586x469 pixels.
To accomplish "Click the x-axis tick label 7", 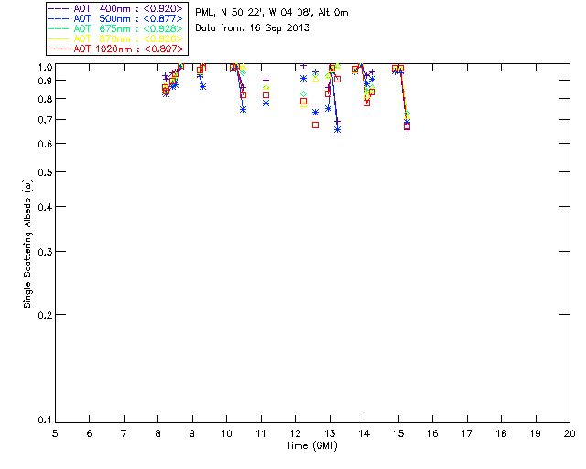I will (x=124, y=433).
